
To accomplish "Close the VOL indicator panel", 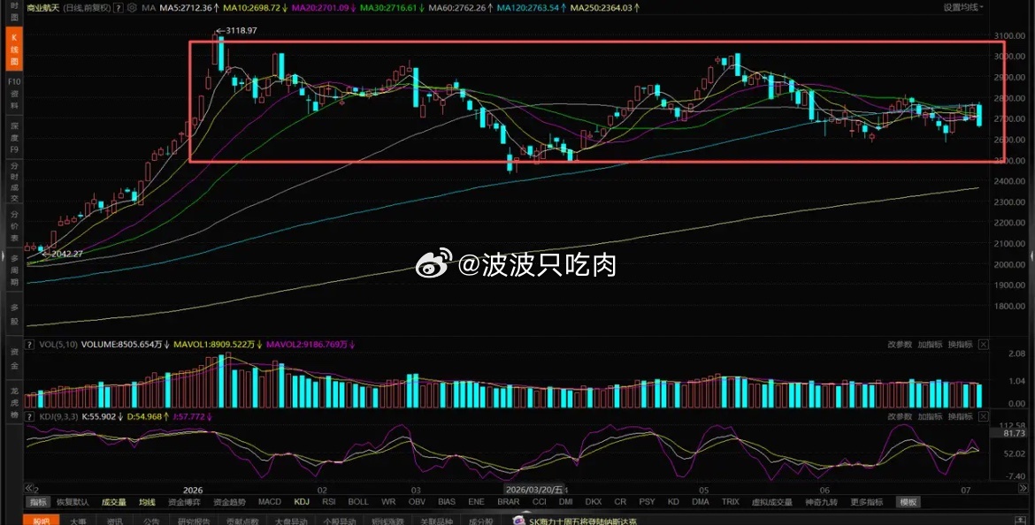I will pos(984,345).
